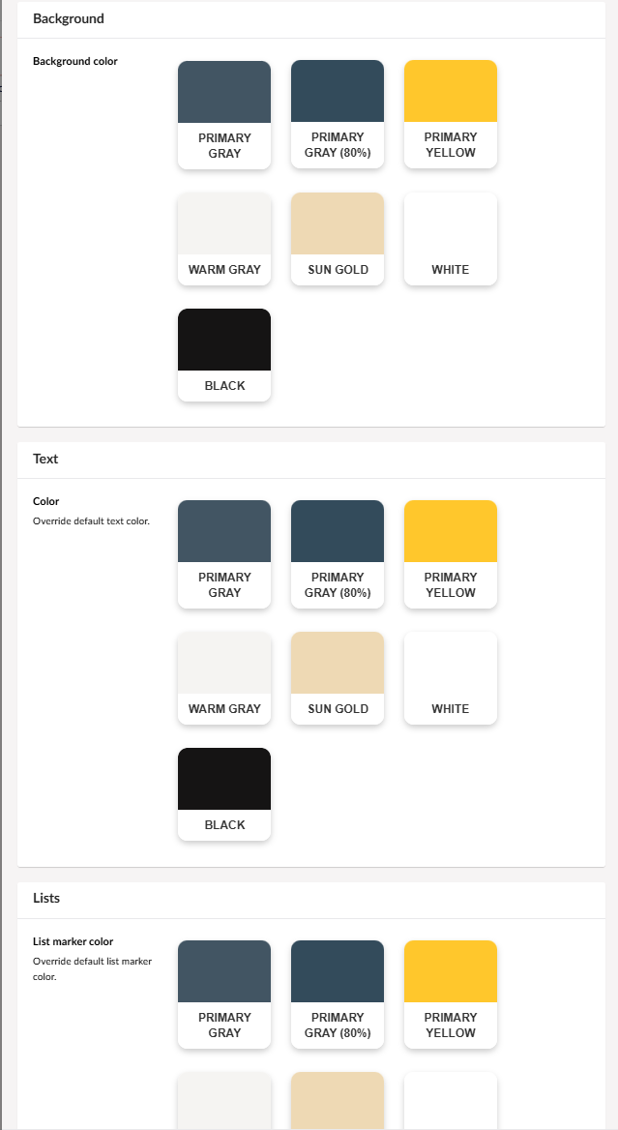Collapse the Background section header
Viewport: 618px width, 1130px height.
click(69, 19)
